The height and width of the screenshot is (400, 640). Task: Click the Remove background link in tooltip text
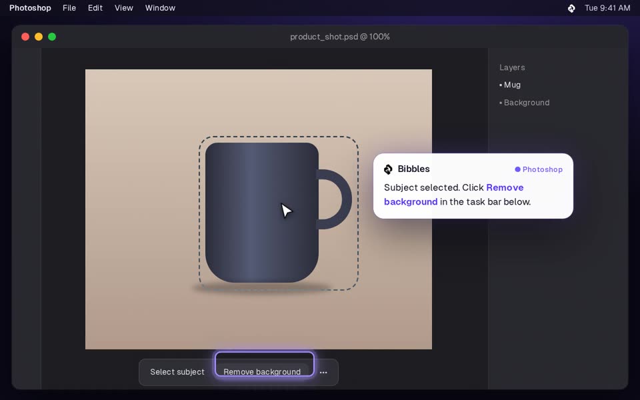pos(454,195)
